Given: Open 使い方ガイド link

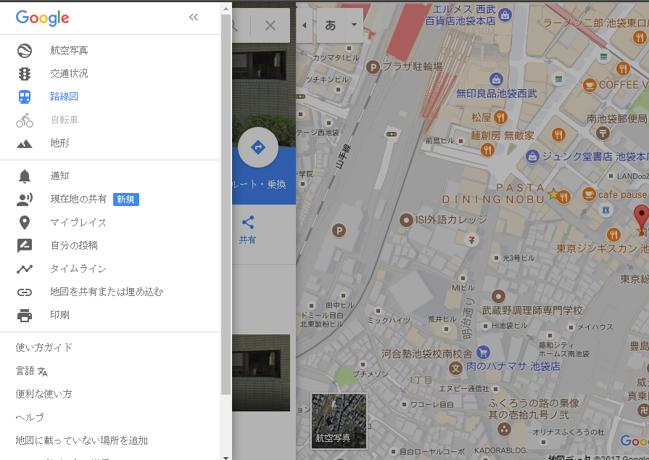Looking at the screenshot, I should [x=44, y=348].
